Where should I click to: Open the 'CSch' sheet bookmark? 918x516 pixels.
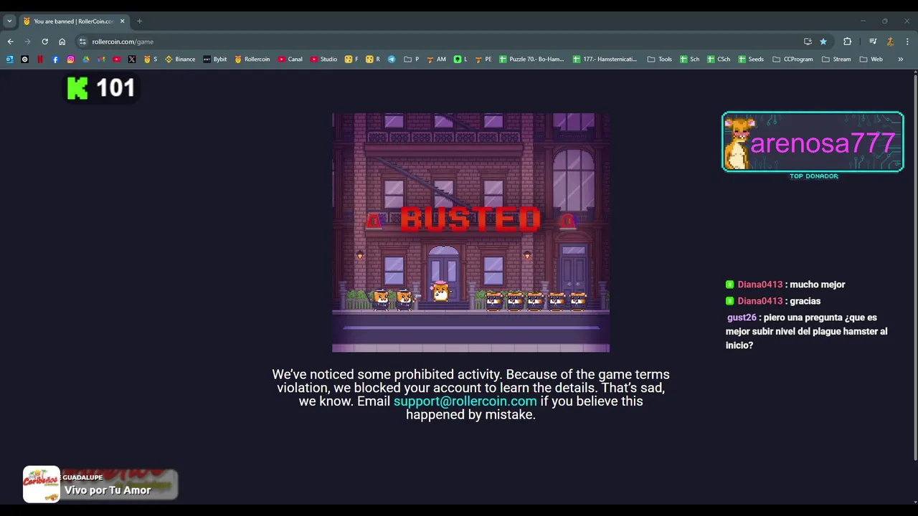pyautogui.click(x=719, y=59)
